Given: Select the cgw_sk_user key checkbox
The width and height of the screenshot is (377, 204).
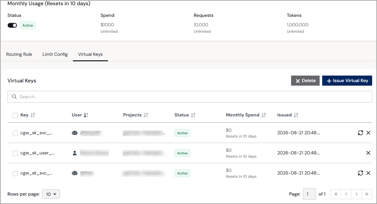Looking at the screenshot, I should (x=15, y=153).
